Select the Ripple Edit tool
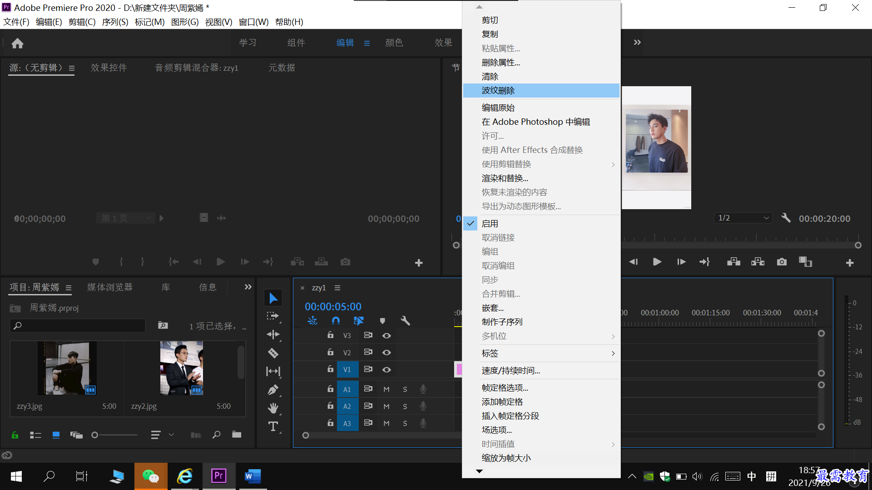 (273, 334)
